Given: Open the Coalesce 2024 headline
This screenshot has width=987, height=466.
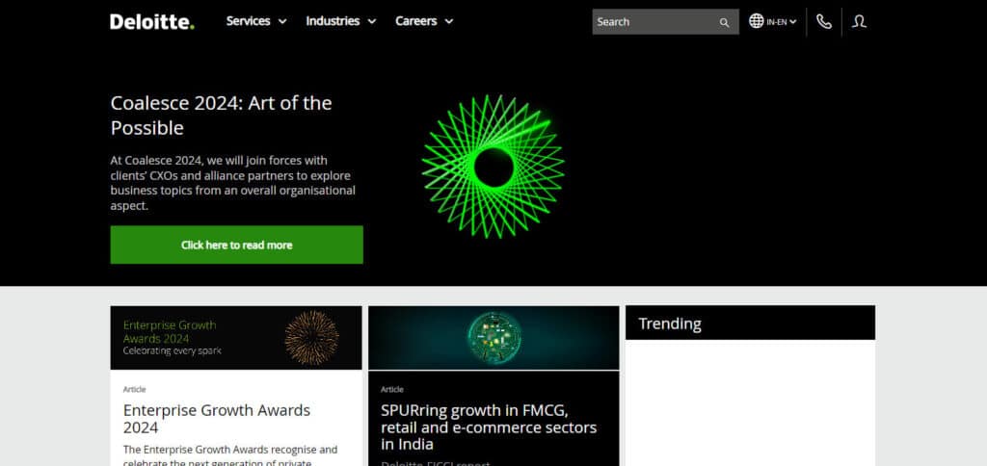Looking at the screenshot, I should (x=221, y=116).
